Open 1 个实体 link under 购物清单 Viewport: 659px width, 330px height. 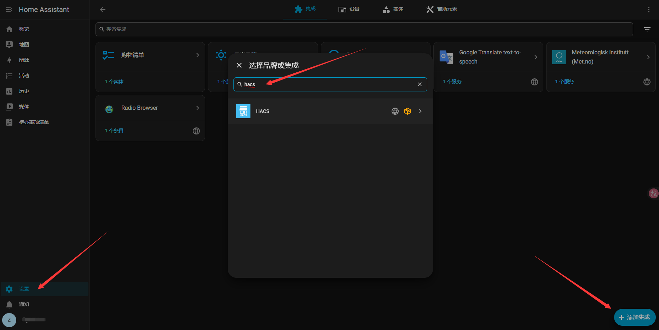114,82
